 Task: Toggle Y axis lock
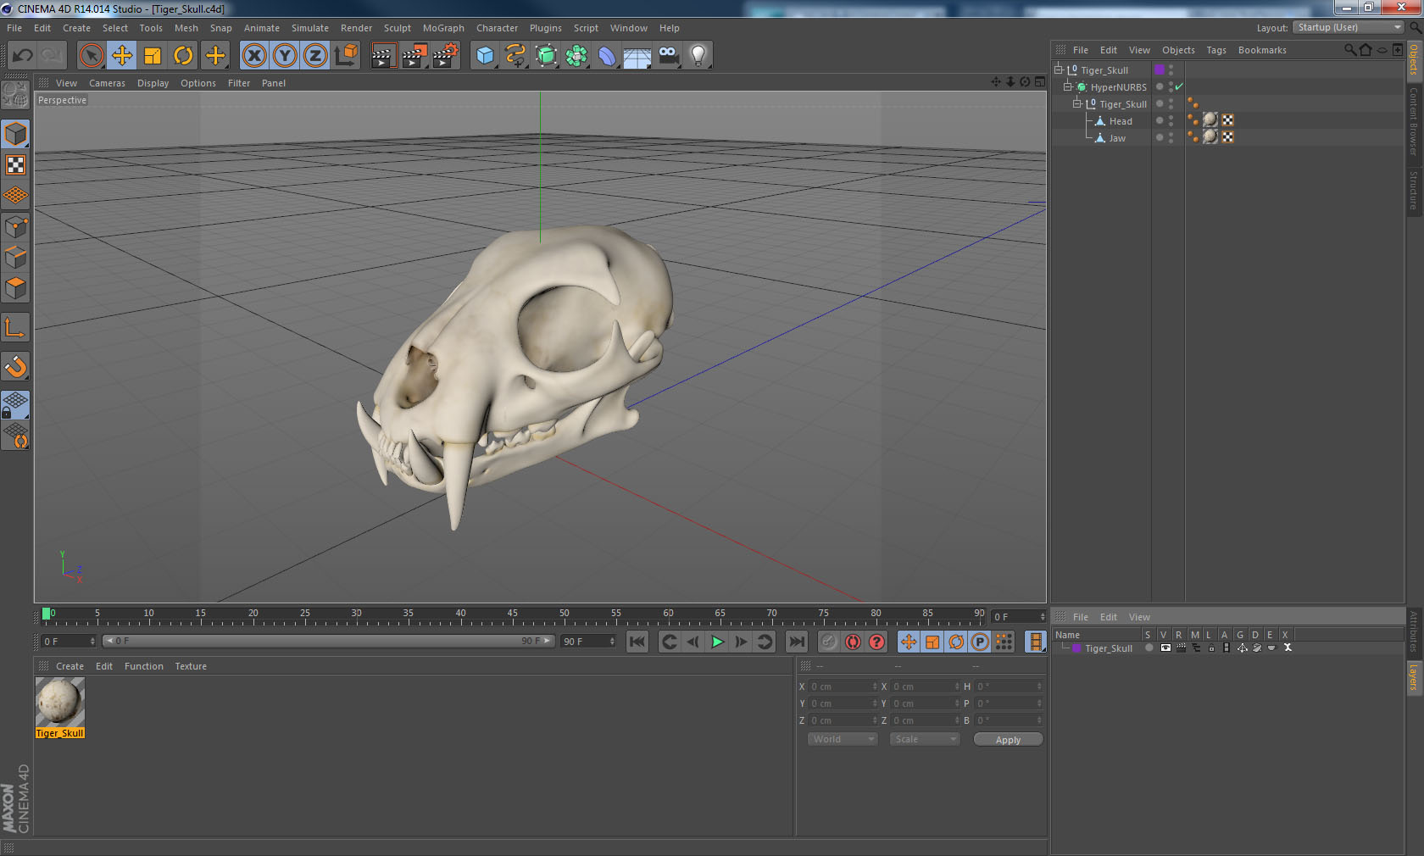(x=285, y=56)
